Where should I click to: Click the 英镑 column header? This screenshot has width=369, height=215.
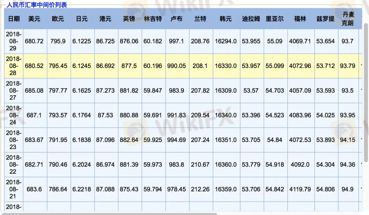tap(129, 19)
